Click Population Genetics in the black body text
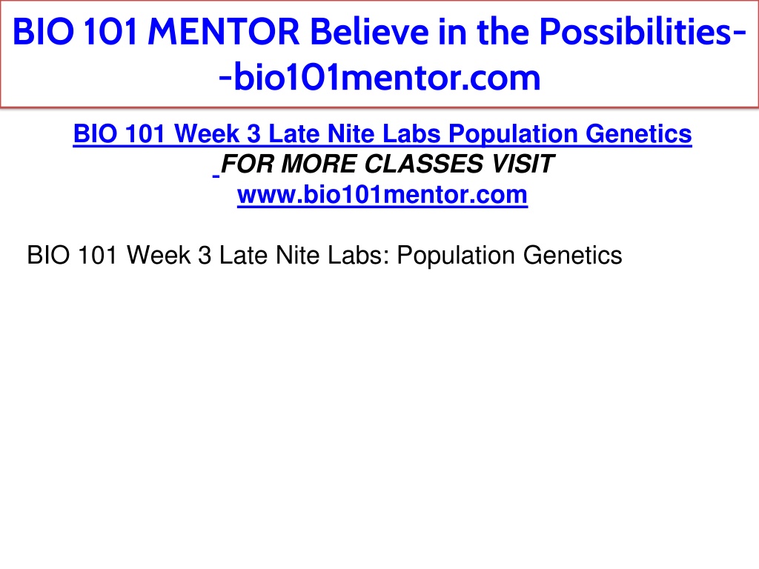The image size is (759, 569). [509, 256]
